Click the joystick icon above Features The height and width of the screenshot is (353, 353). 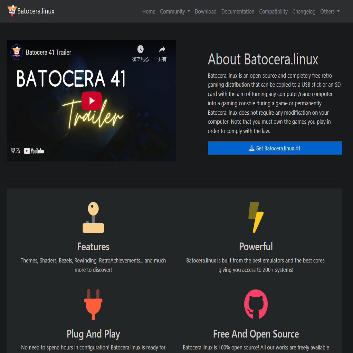93,217
